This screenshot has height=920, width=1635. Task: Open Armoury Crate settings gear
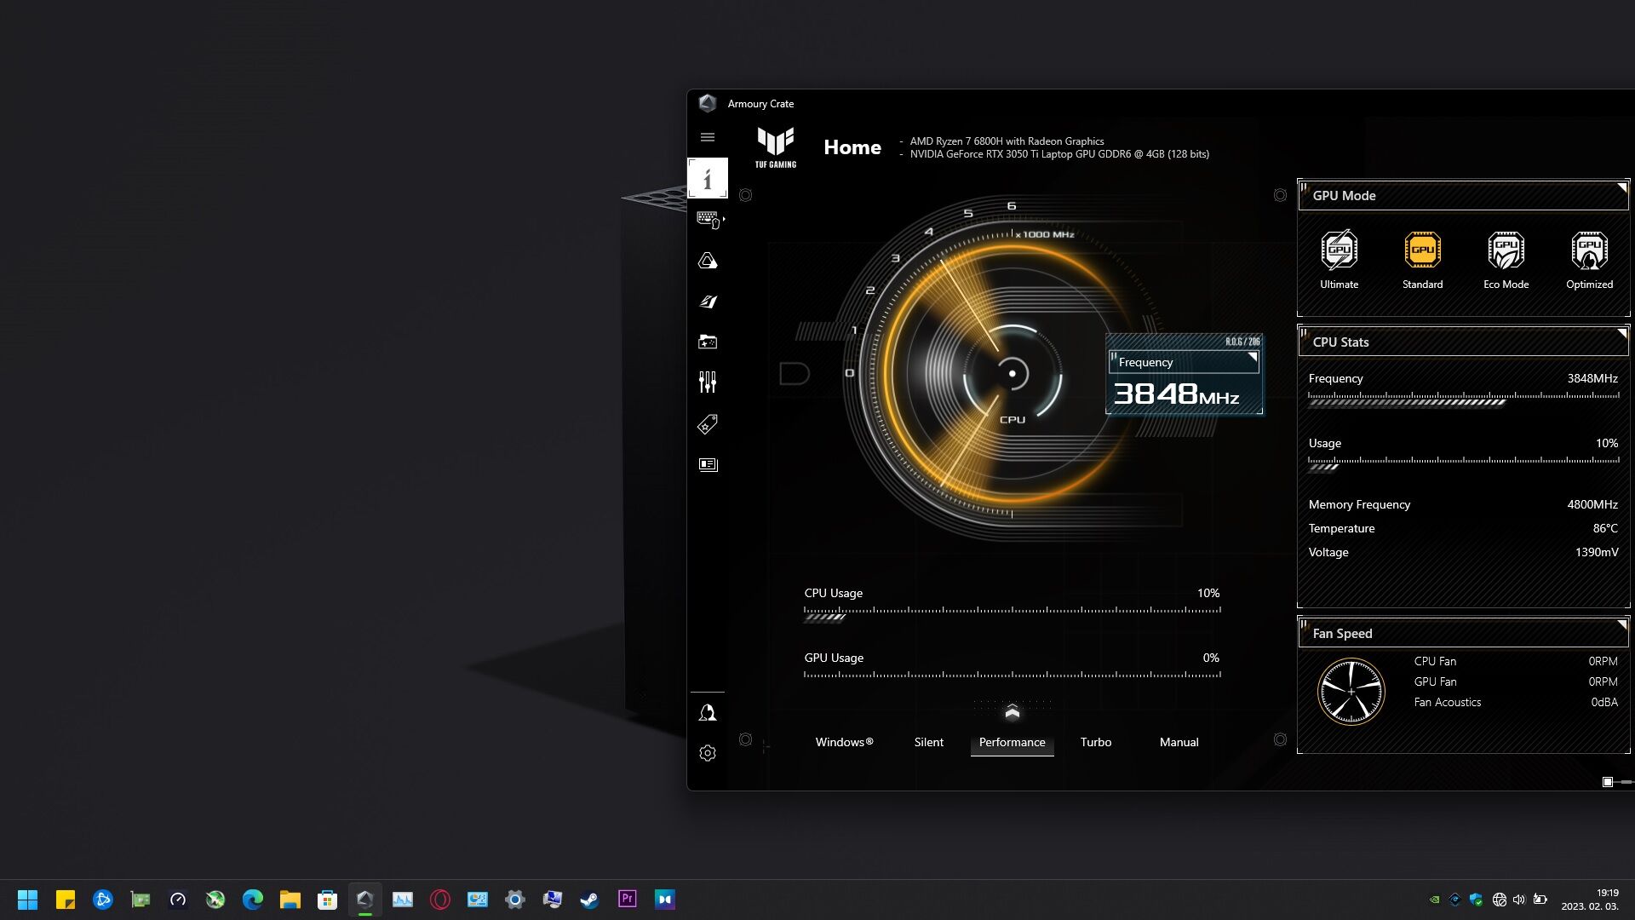coord(708,753)
